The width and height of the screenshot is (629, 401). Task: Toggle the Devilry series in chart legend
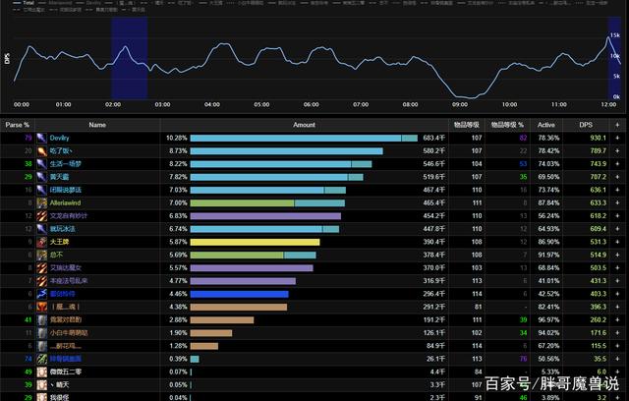93,3
